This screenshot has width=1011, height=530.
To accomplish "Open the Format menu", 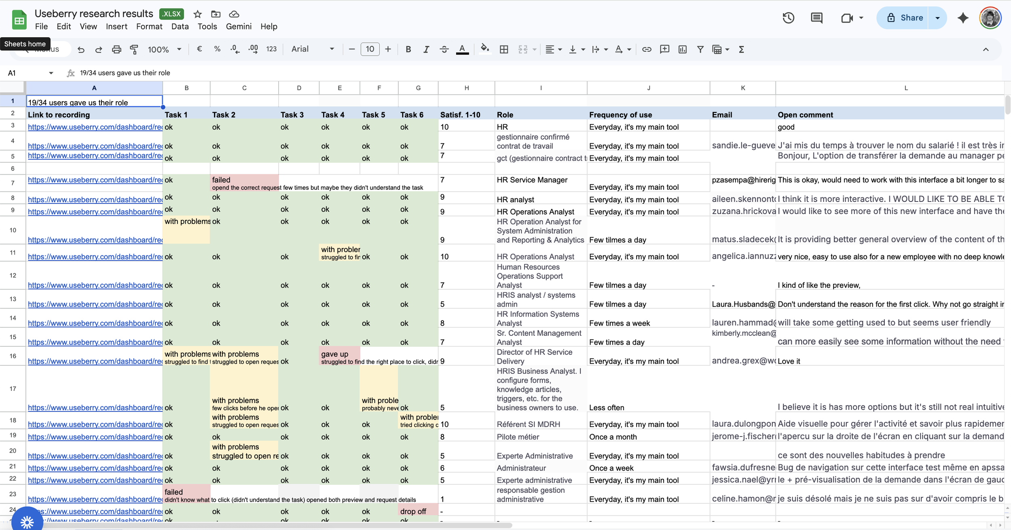I will (x=149, y=27).
